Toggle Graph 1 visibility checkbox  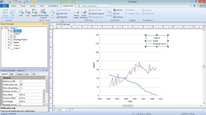click(x=5, y=28)
